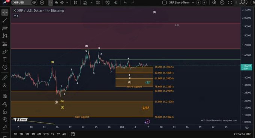Screen dimensions: 255x138
Task: Click the 21:36:16 UTC timezone clock
Action: point(242,134)
